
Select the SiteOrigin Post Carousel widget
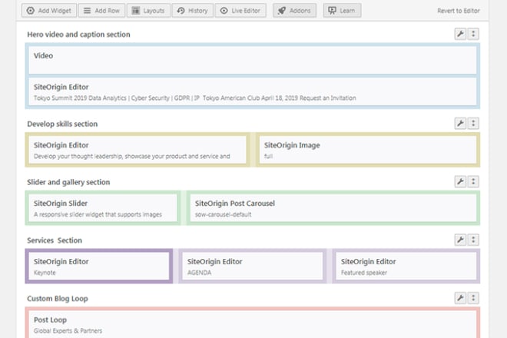(333, 208)
